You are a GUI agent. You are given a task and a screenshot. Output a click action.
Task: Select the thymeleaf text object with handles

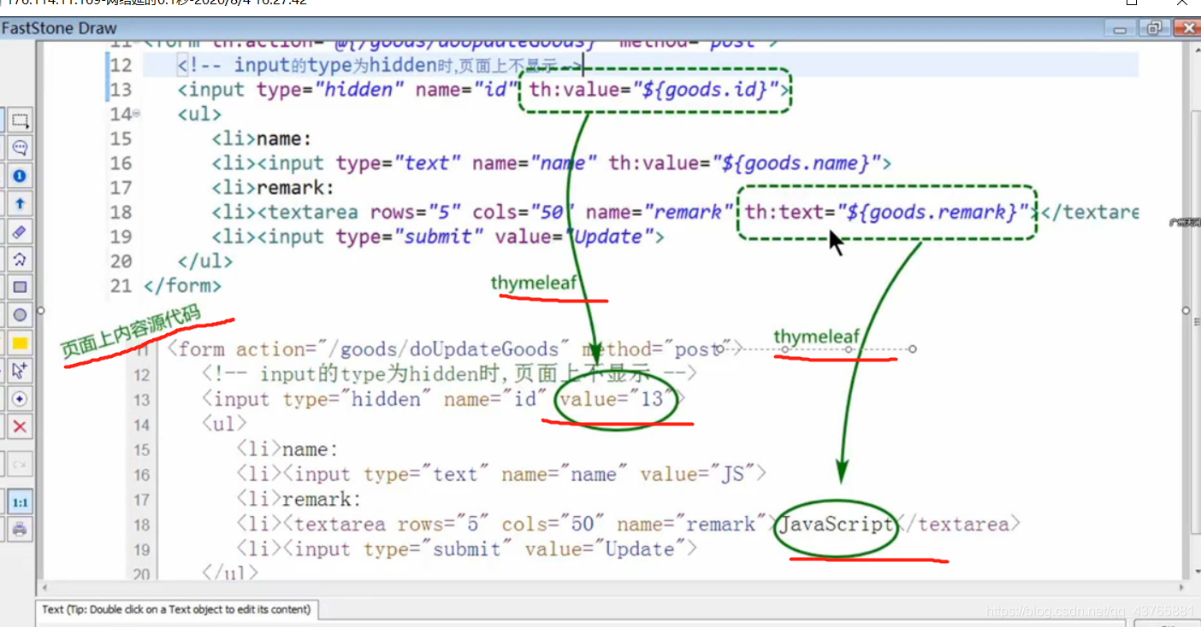pyautogui.click(x=817, y=337)
